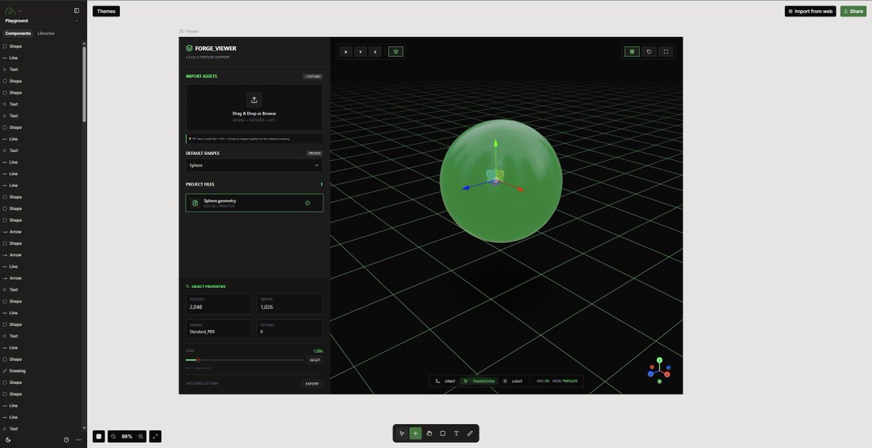Viewport: 872px width, 448px height.
Task: Select the pointer tool in bottom toolbar
Action: 402,433
